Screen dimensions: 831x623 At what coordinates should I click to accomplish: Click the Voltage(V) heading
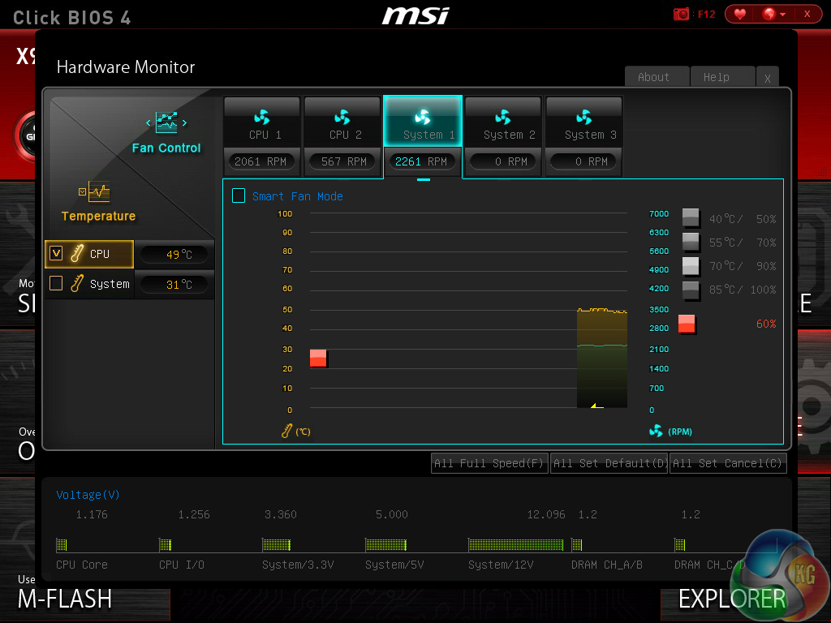pos(88,495)
